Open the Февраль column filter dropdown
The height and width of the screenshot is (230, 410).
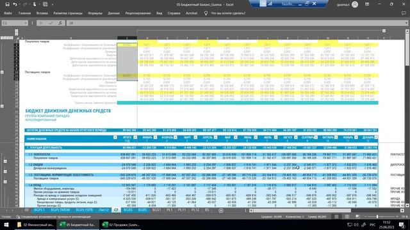(x=176, y=137)
